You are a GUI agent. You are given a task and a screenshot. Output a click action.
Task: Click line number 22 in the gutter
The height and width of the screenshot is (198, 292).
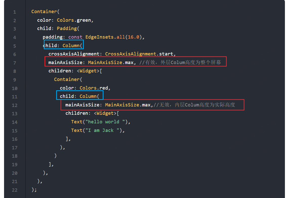point(15,190)
